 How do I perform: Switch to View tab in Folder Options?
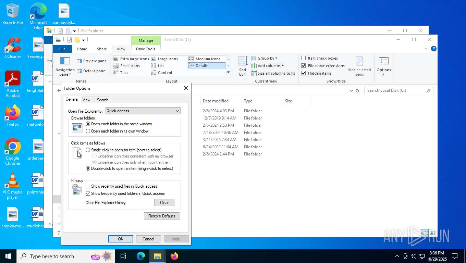(x=86, y=100)
